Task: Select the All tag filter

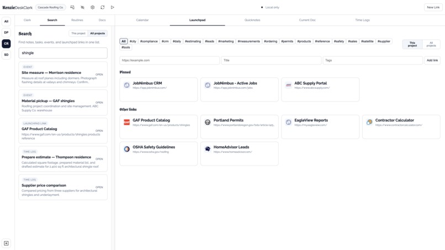Action: click(x=124, y=41)
